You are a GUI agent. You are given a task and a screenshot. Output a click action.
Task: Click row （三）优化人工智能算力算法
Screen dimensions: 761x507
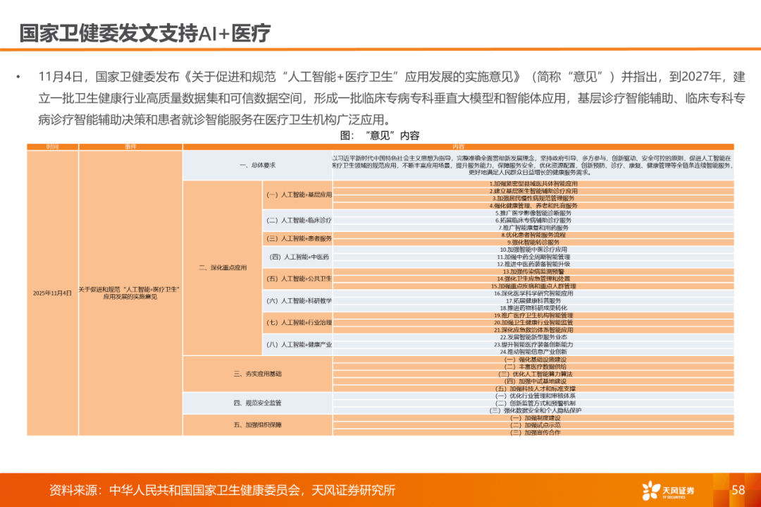(533, 374)
